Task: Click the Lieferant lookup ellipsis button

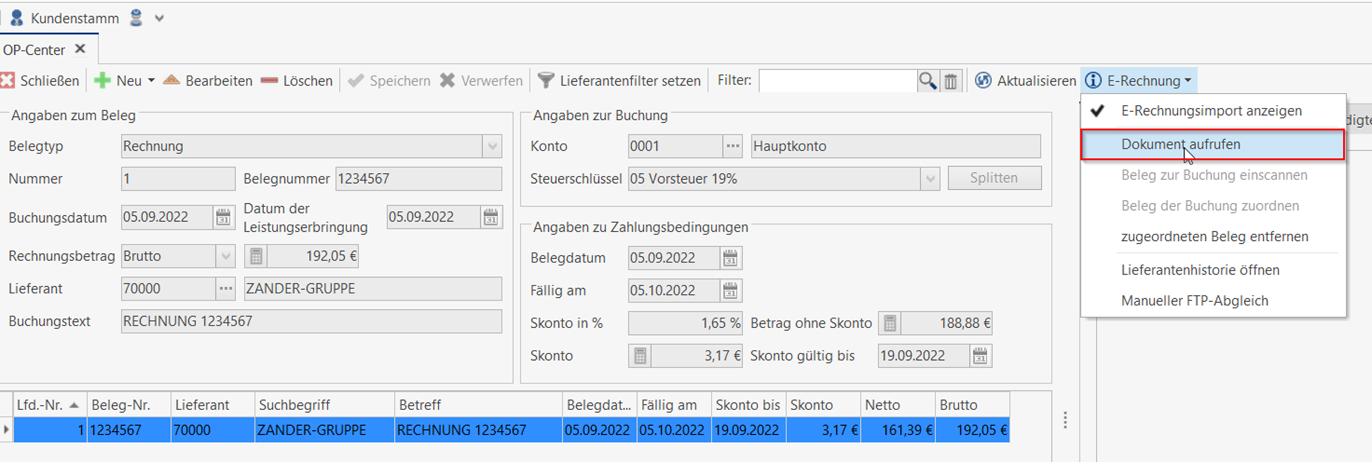Action: pyautogui.click(x=225, y=289)
